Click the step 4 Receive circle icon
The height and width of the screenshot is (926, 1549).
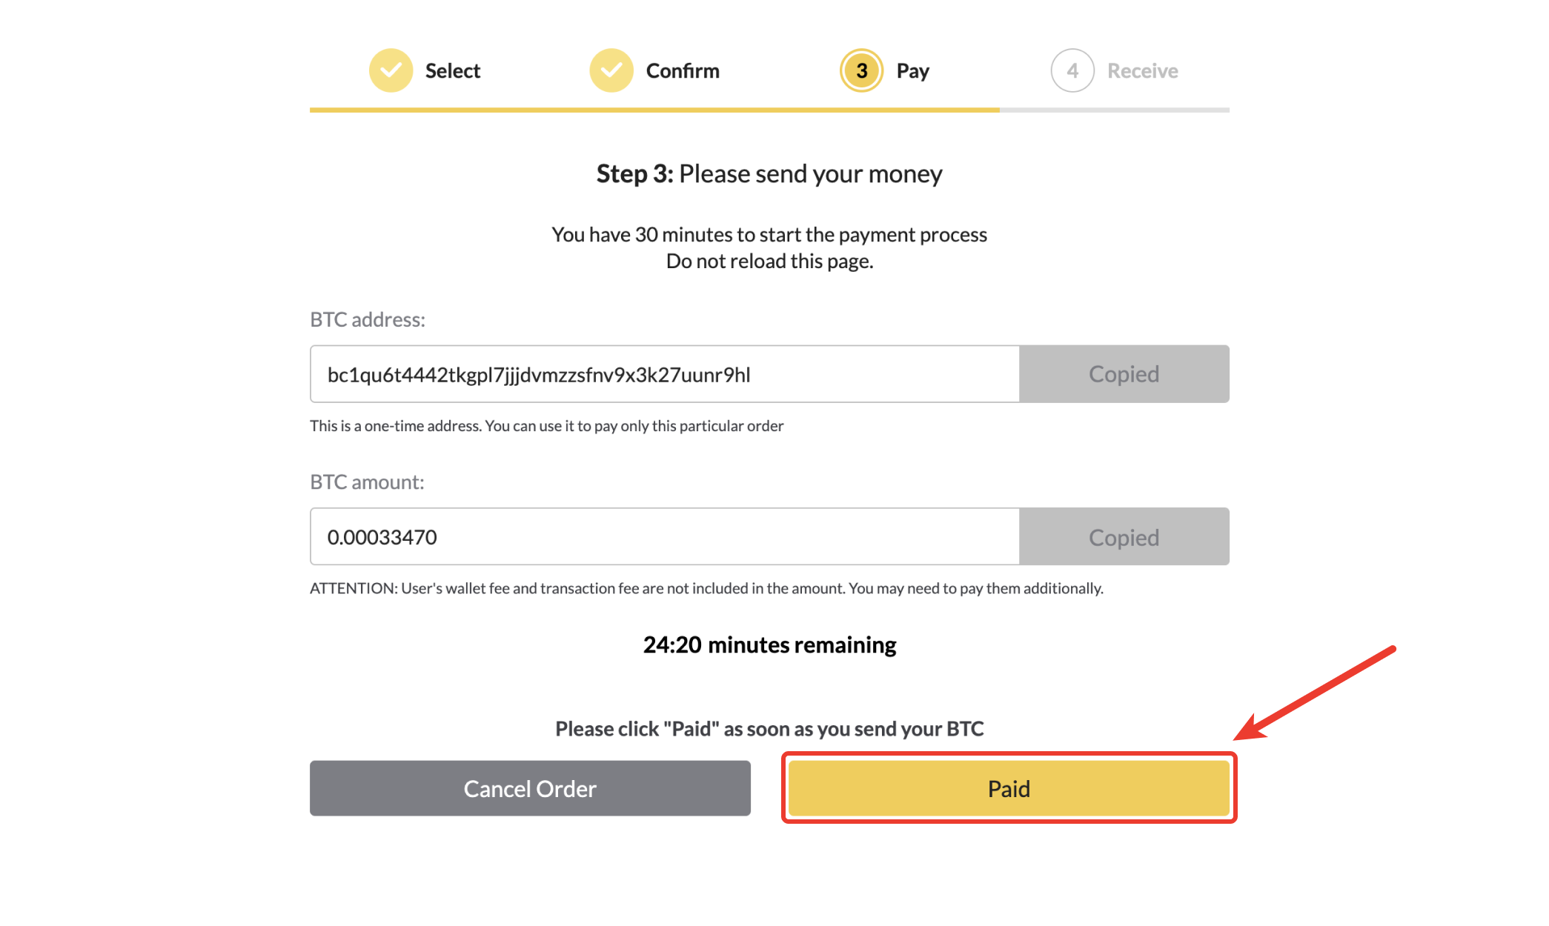tap(1072, 70)
